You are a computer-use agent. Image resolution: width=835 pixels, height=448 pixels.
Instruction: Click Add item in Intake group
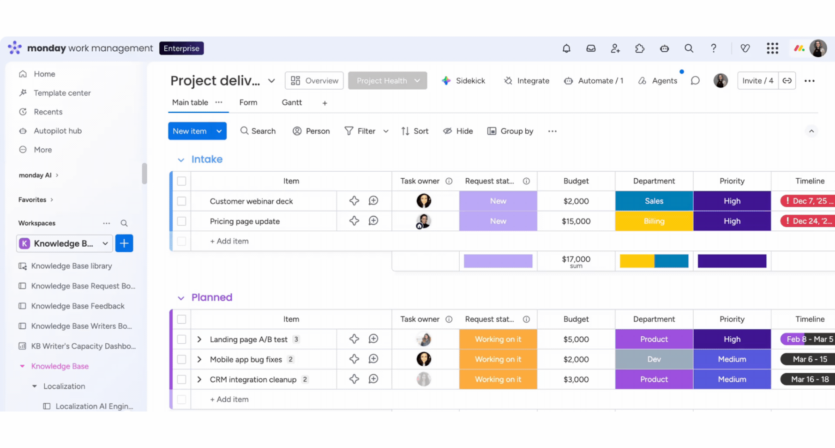tap(229, 241)
